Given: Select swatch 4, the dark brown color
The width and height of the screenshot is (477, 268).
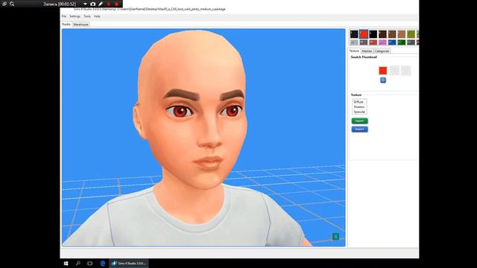Looking at the screenshot, I should click(382, 34).
